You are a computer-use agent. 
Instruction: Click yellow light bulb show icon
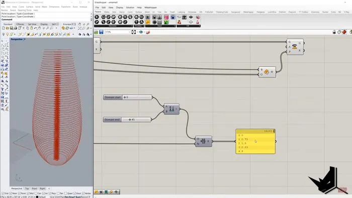click(8, 34)
